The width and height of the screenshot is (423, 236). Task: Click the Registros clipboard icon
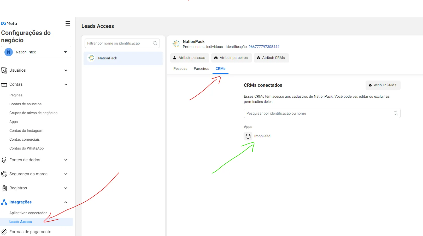coord(4,188)
